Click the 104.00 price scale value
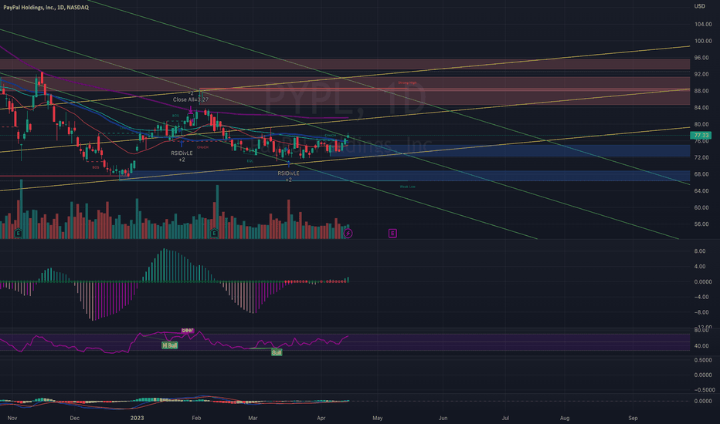Screen dimensions: 720x424 (703, 25)
